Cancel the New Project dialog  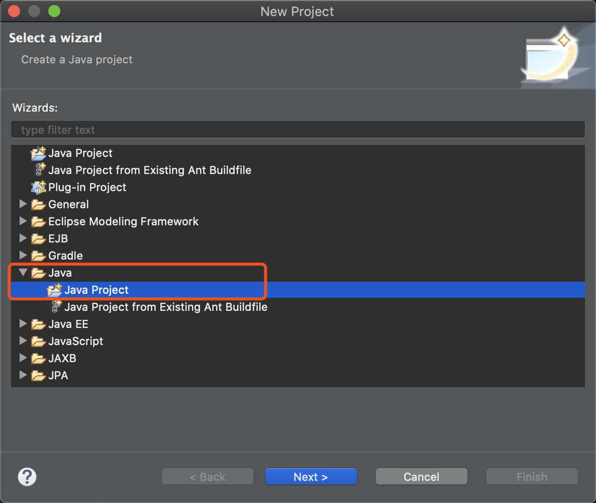pyautogui.click(x=422, y=477)
